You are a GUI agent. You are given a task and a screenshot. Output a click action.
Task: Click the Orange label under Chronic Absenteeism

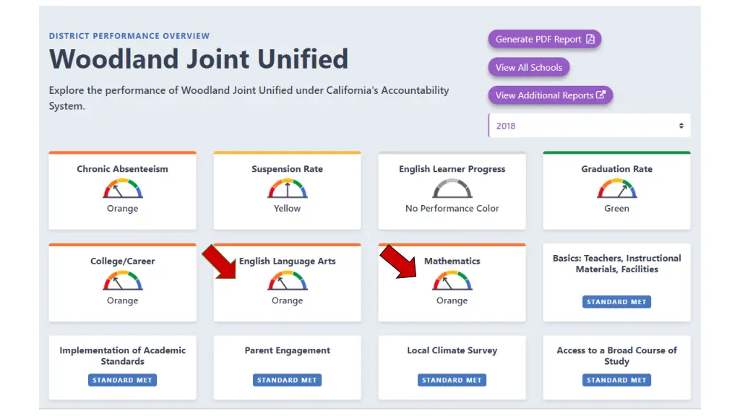(122, 209)
